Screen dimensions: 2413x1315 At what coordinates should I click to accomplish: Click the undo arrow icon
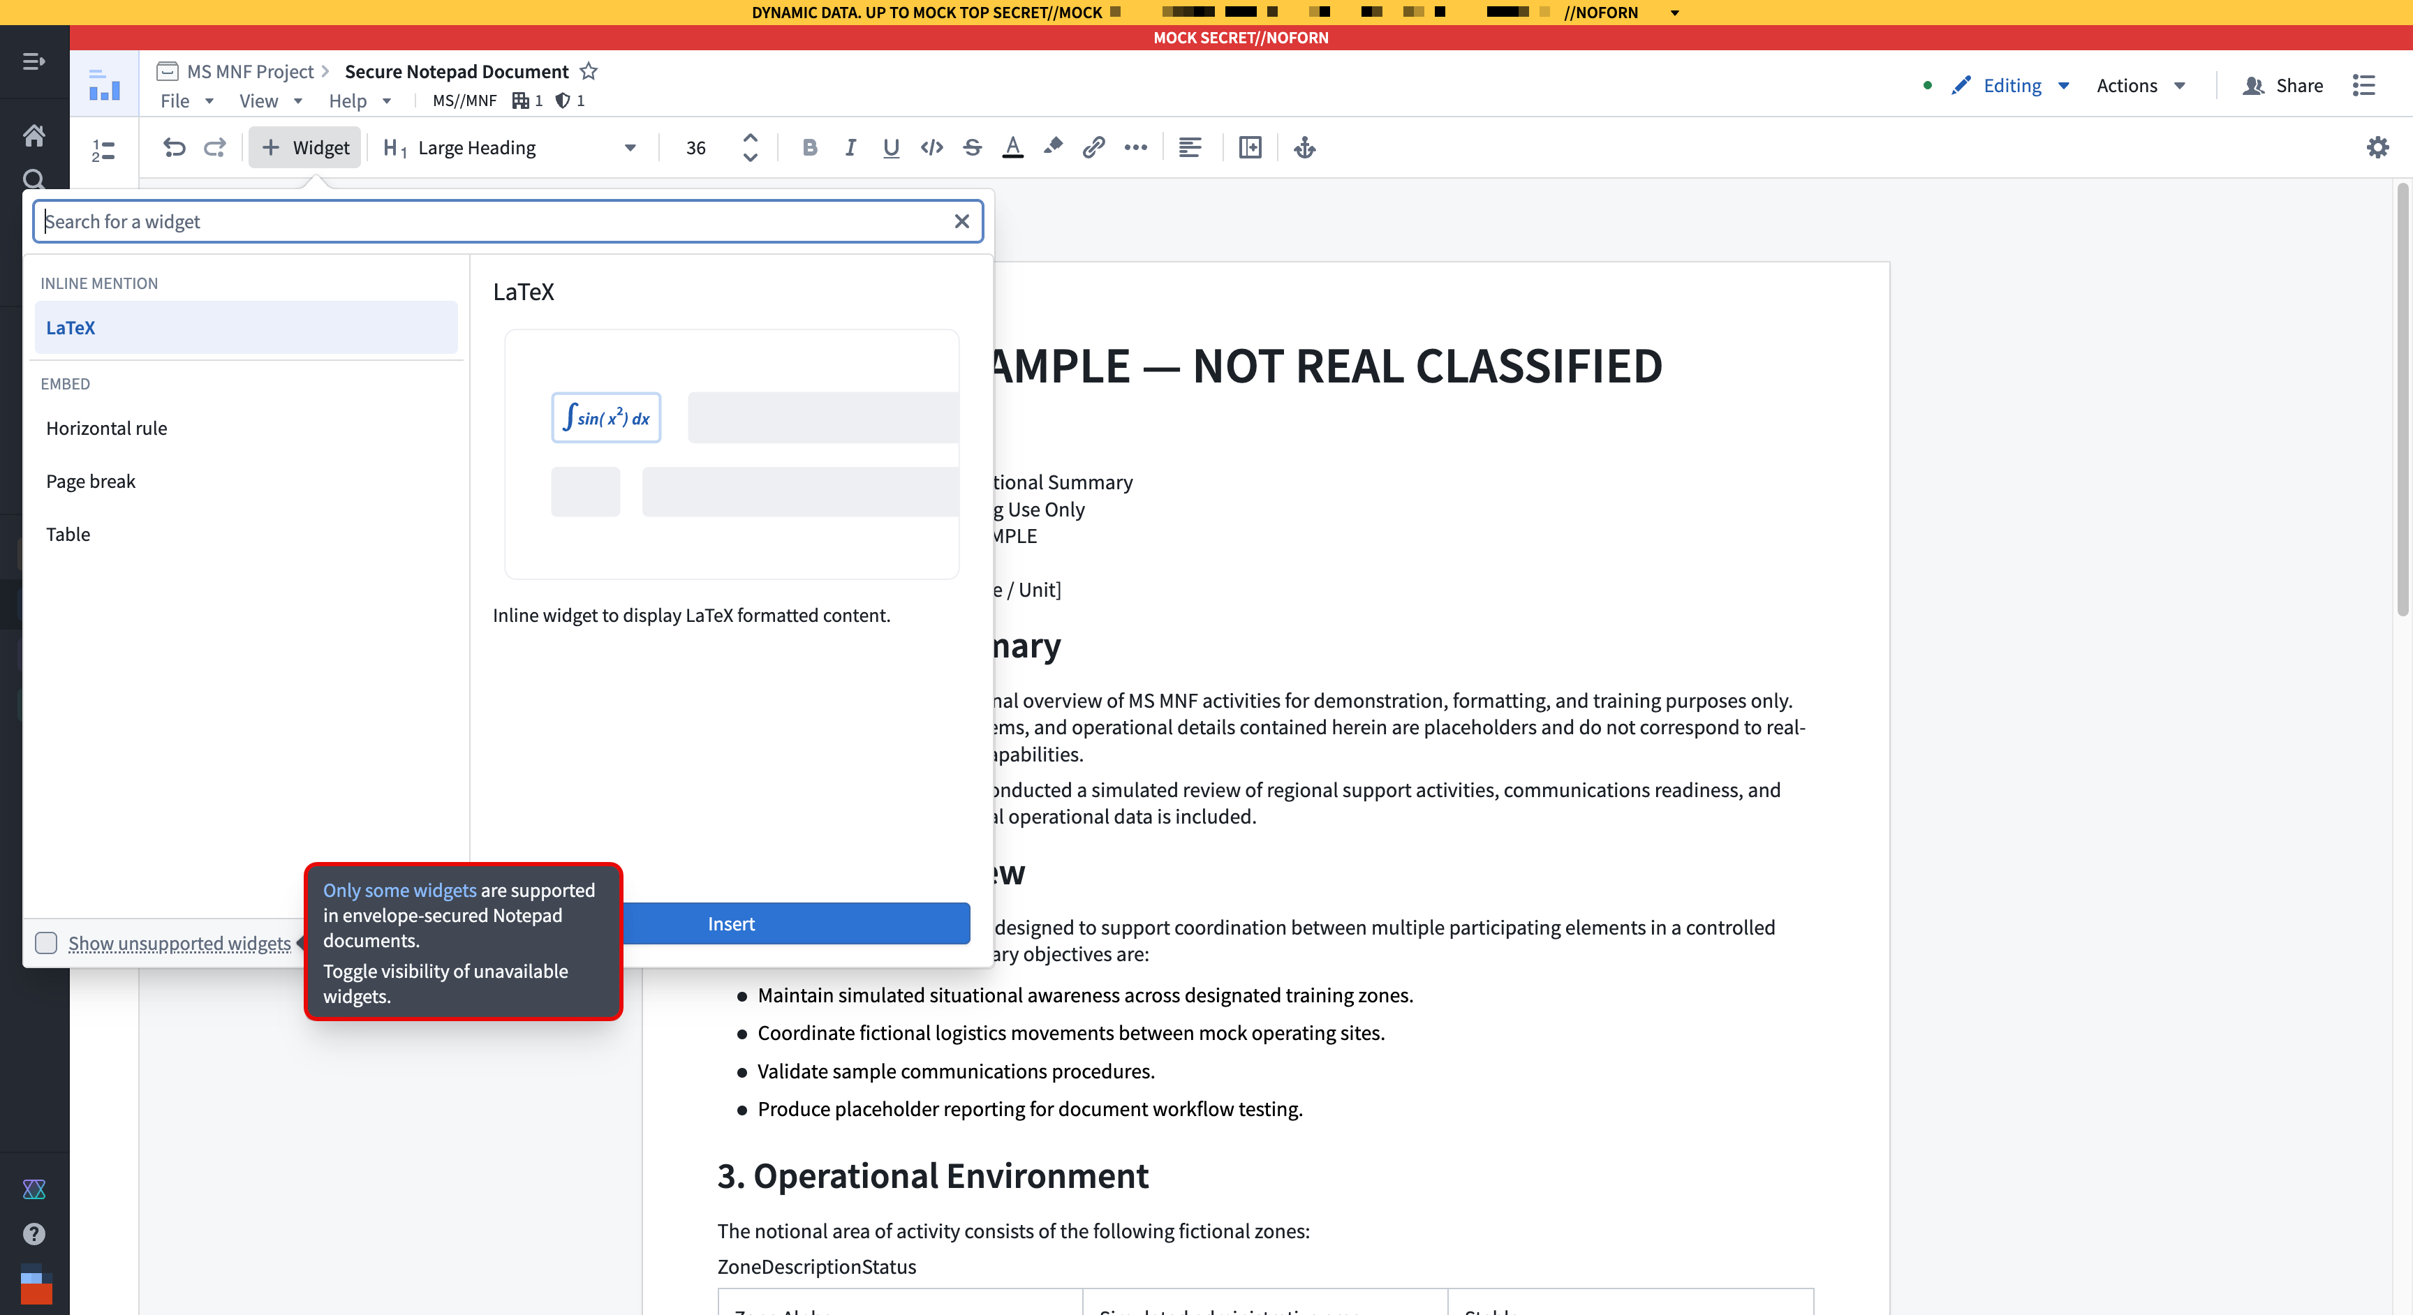[175, 147]
